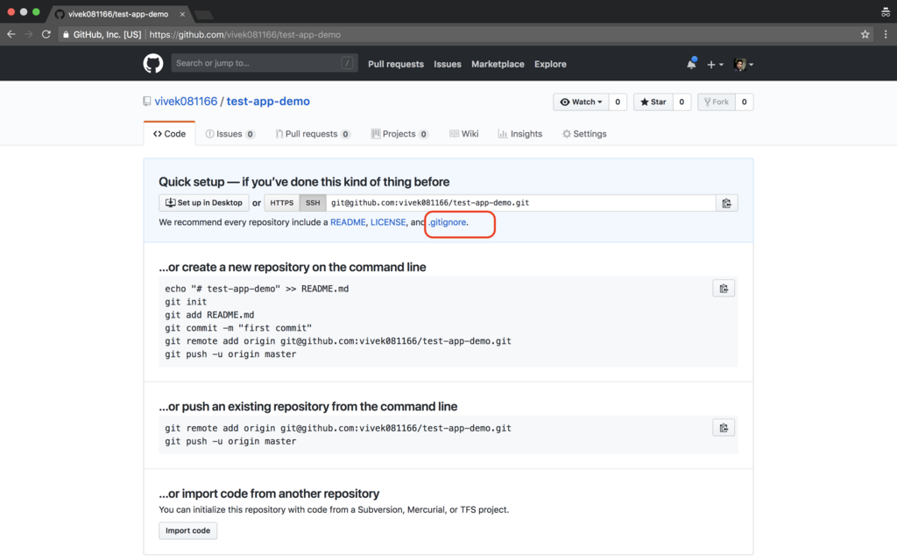Click the Set up in Desktop button
The height and width of the screenshot is (560, 897).
coord(203,203)
